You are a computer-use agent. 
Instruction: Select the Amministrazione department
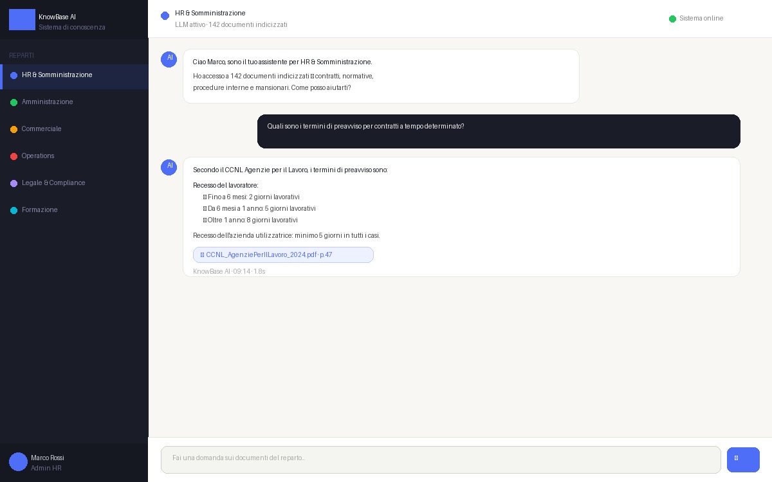pos(48,102)
